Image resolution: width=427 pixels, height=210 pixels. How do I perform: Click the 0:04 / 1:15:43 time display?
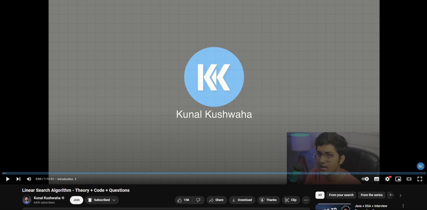(x=44, y=179)
